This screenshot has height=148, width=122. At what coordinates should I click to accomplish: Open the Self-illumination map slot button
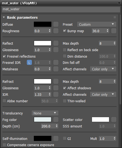(x=56, y=139)
